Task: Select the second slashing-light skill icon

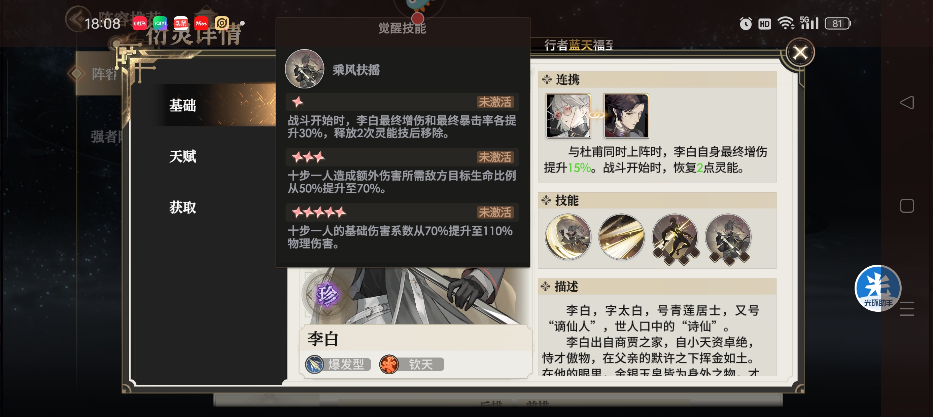Action: [621, 237]
